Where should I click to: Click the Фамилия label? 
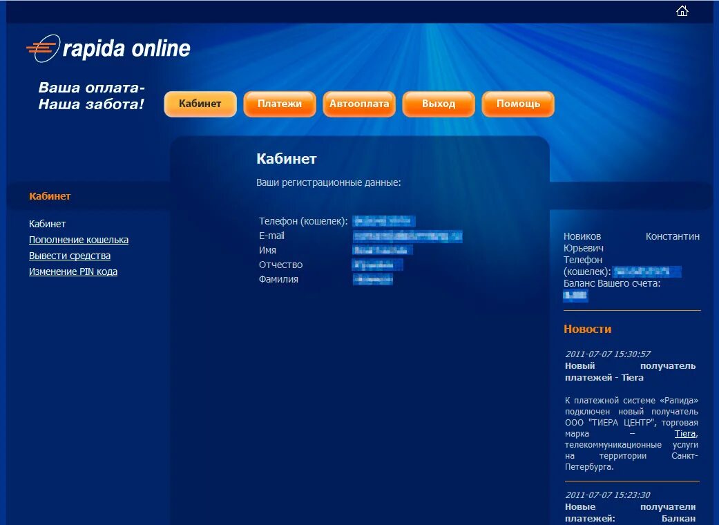coord(278,279)
